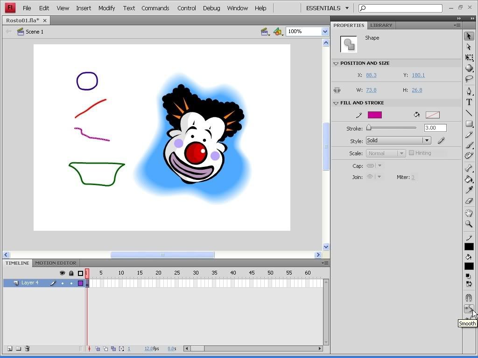Activate the Eraser tool

coord(469,201)
